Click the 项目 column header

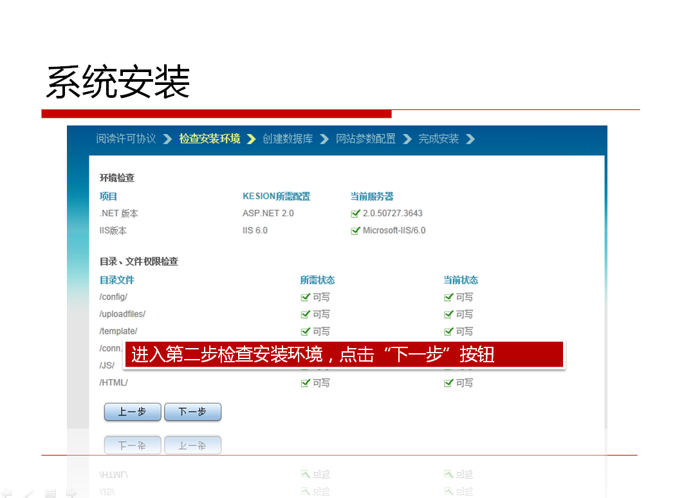pyautogui.click(x=108, y=196)
